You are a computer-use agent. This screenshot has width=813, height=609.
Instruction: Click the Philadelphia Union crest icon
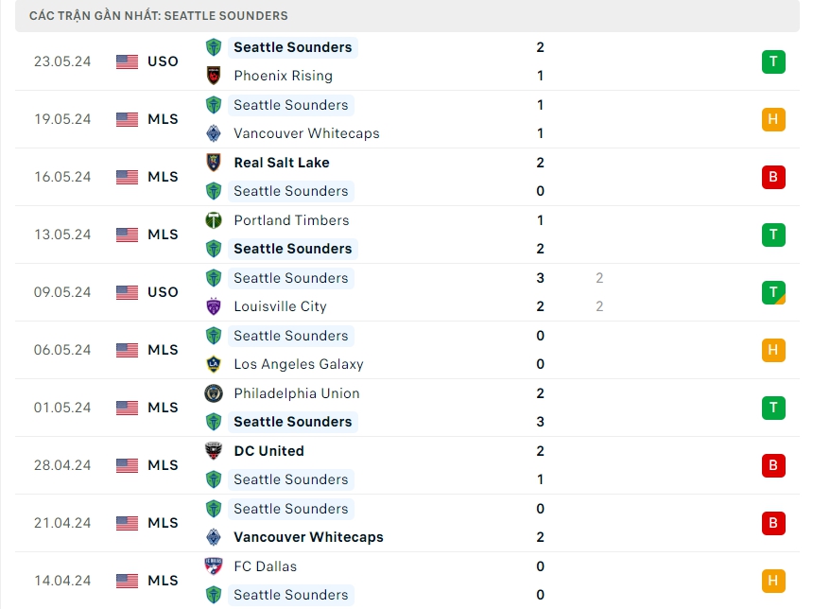coord(214,393)
